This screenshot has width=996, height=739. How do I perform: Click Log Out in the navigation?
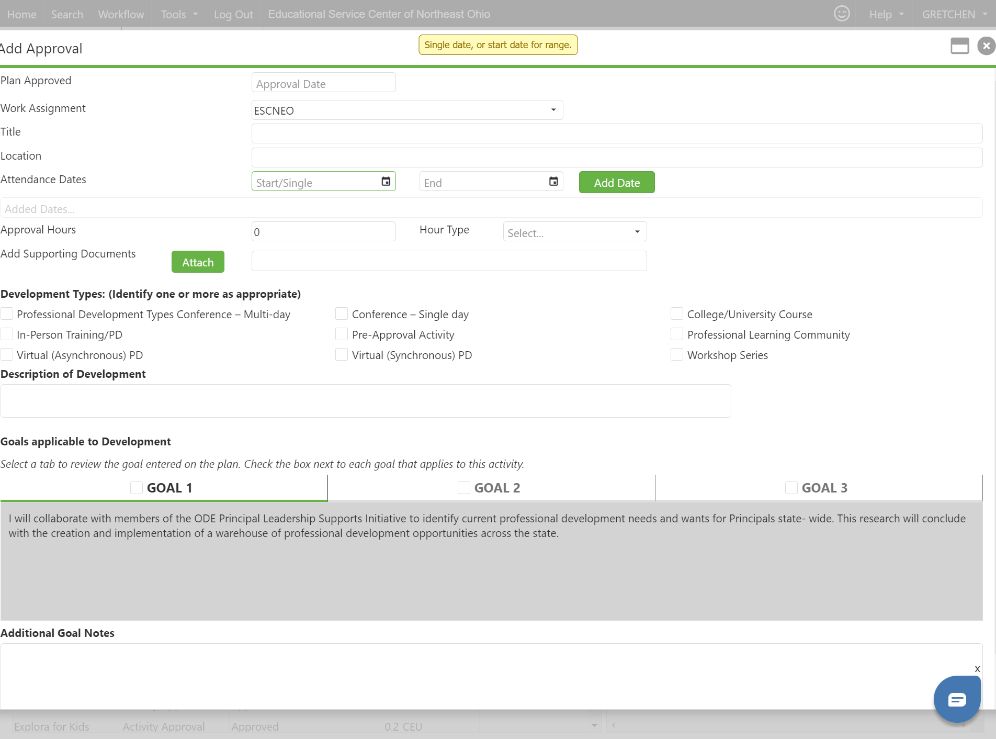click(233, 14)
